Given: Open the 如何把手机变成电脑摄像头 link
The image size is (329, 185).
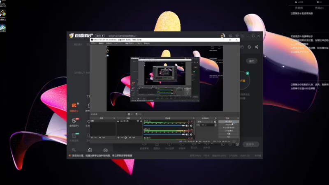Looking at the screenshot, I should (122, 36).
